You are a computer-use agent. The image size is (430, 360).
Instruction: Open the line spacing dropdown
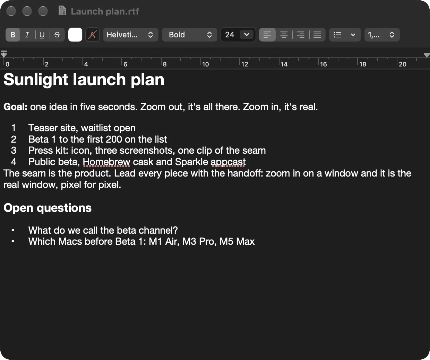pos(382,35)
